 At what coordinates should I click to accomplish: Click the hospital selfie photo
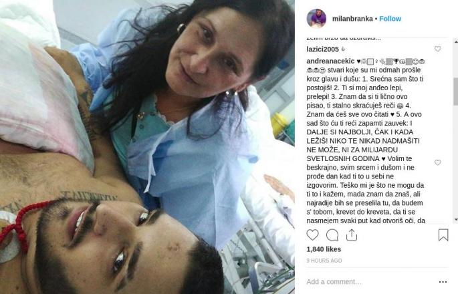147,147
